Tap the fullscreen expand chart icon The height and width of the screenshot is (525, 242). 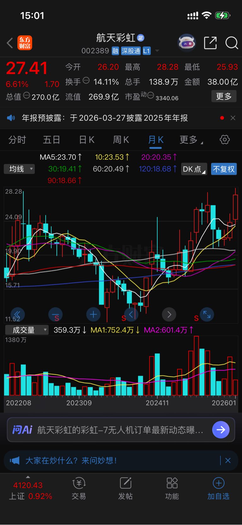(207, 314)
